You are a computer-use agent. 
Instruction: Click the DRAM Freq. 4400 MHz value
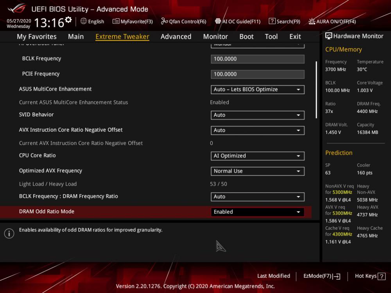tap(367, 111)
